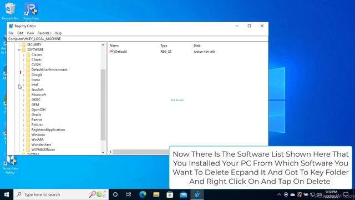Select the CVSM folder icon
The image size is (355, 200).
click(28, 64)
